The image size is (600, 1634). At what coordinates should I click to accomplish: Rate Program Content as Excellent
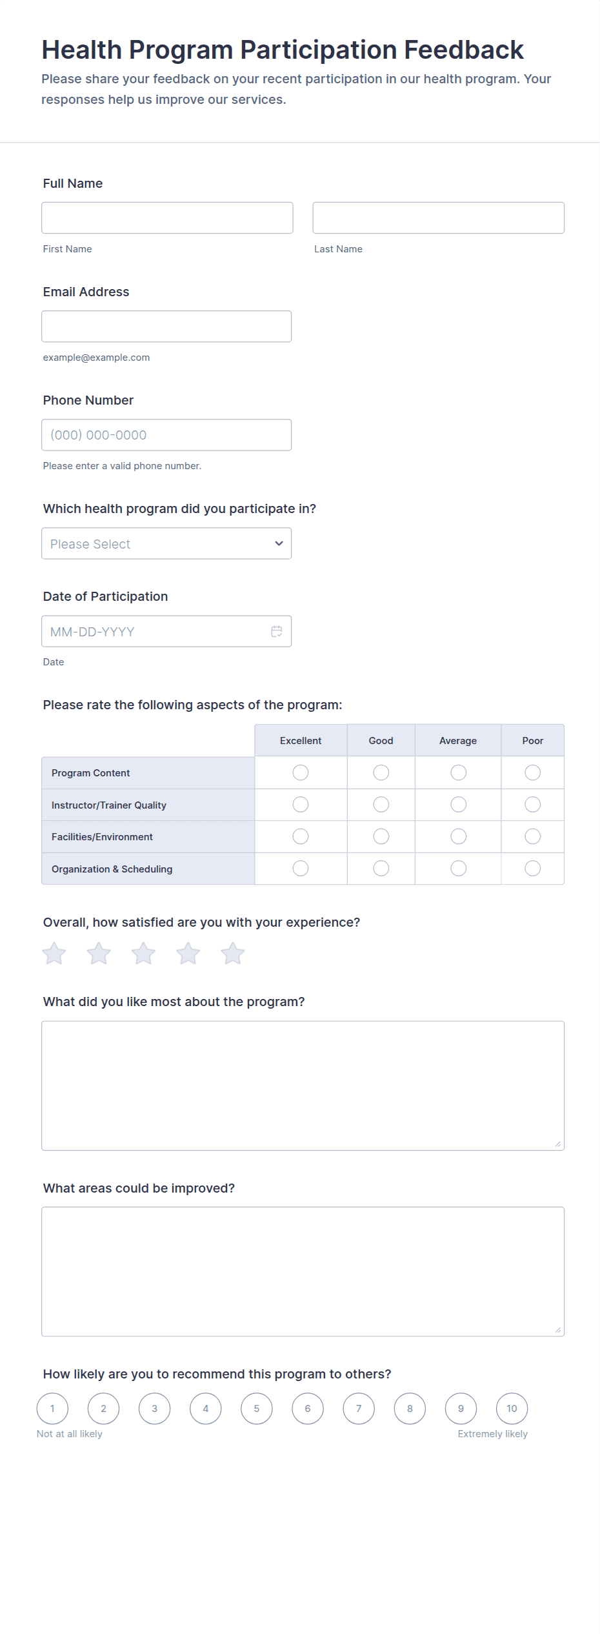coord(301,772)
